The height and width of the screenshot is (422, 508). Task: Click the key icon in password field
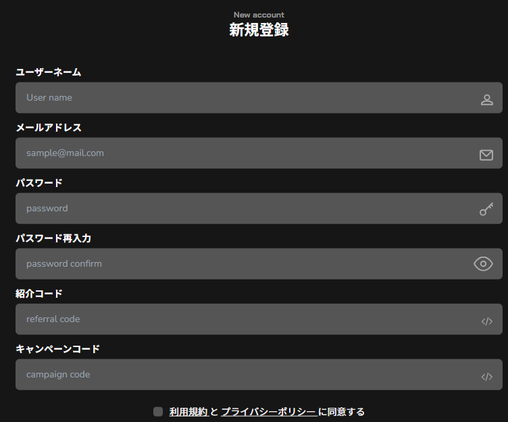click(486, 209)
